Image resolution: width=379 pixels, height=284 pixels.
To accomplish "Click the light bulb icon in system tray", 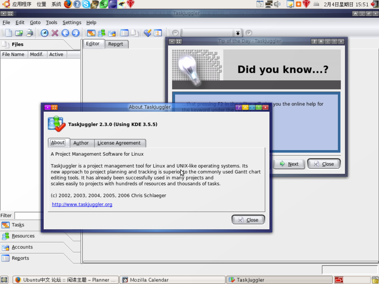I will (290, 4).
